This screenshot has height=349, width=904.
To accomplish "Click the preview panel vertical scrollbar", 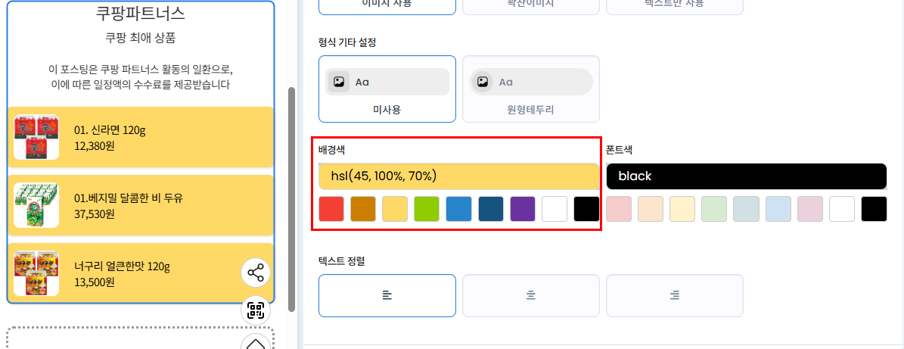I will tap(292, 199).
